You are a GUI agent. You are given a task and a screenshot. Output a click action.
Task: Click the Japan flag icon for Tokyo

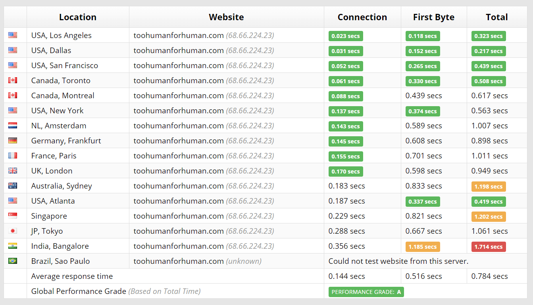click(13, 231)
